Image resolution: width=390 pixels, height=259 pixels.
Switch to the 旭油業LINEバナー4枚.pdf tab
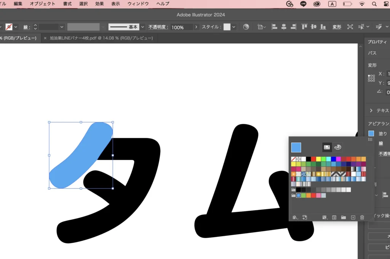tap(101, 38)
